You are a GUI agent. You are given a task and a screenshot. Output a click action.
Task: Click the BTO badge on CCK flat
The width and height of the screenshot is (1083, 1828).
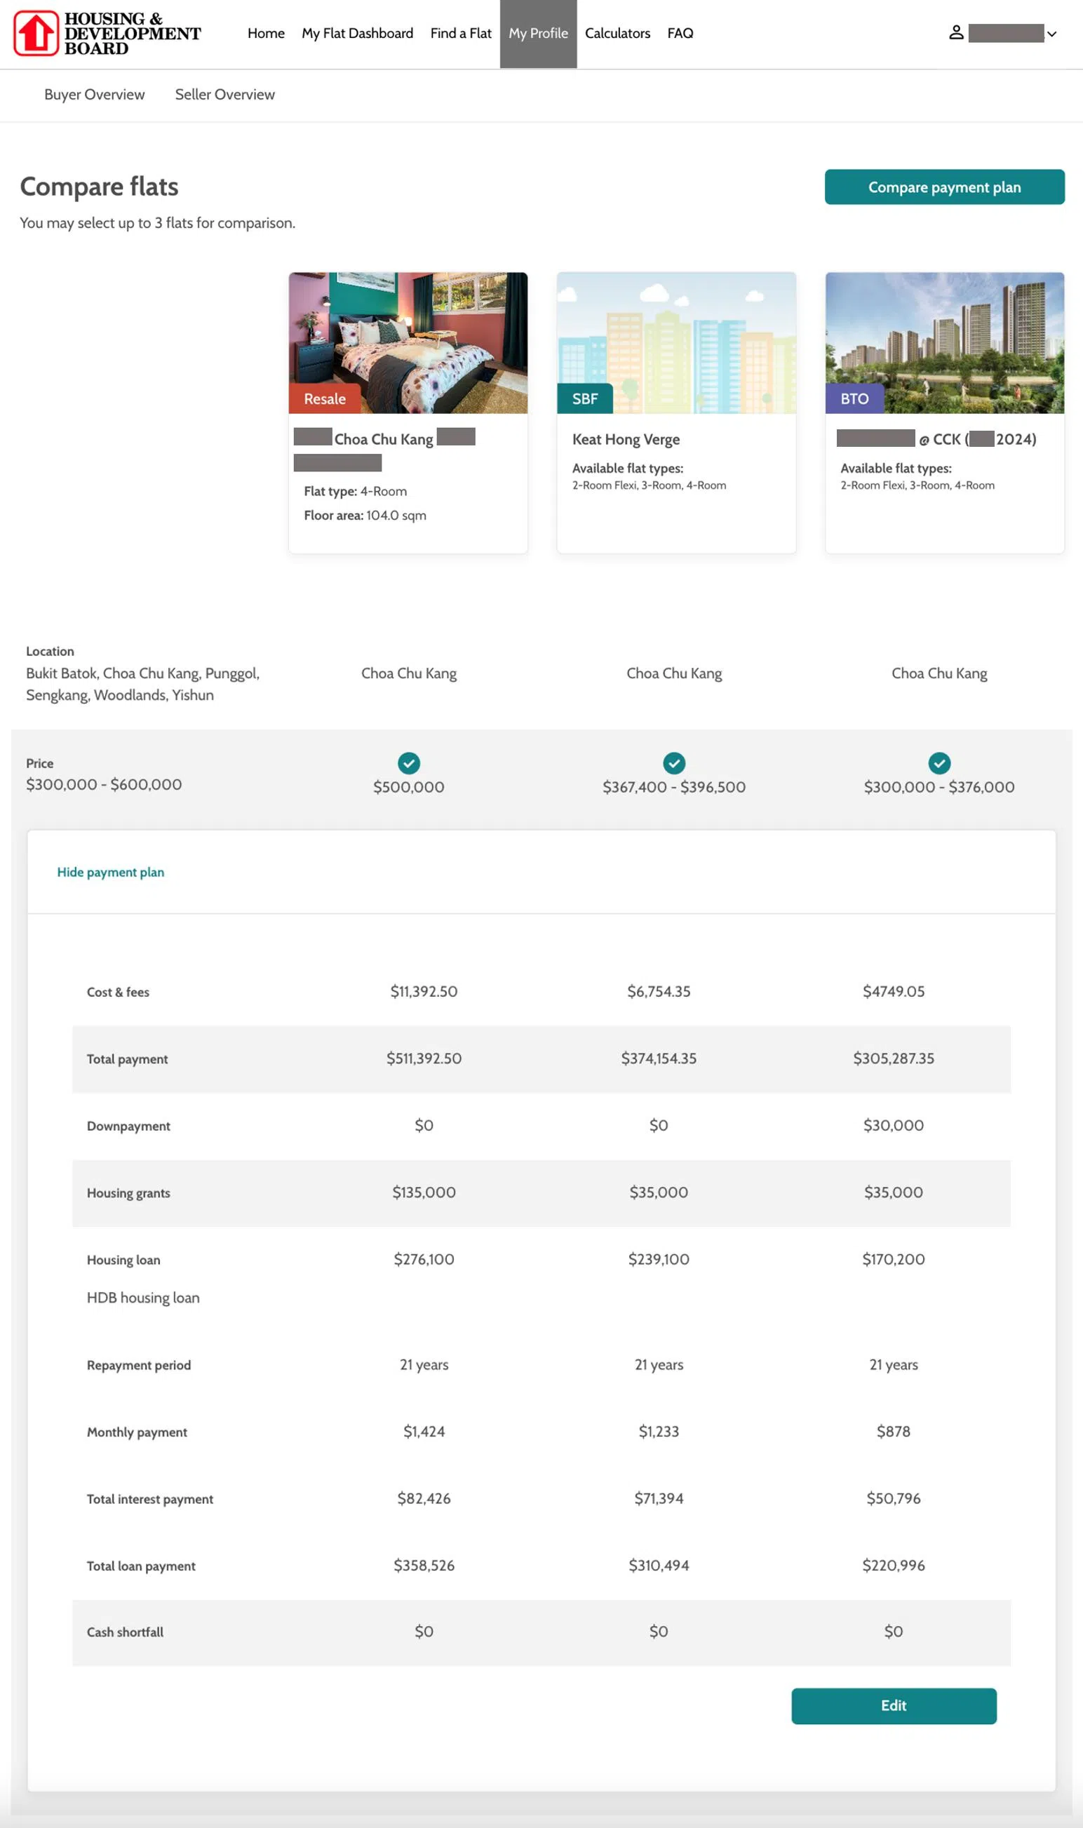[x=853, y=399]
